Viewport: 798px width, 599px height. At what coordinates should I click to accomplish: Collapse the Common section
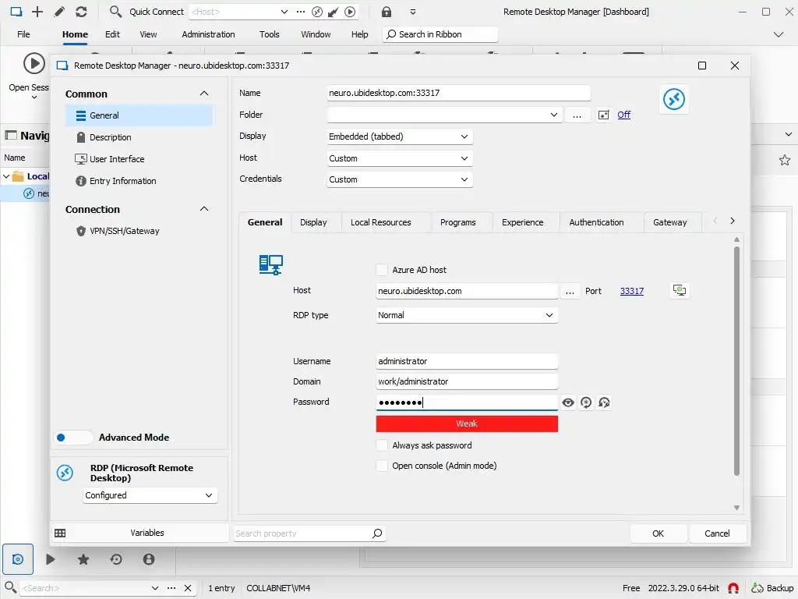tap(204, 94)
